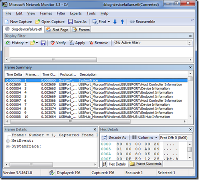This screenshot has width=199, height=180.
Task: Expand the Find dropdown arrow
Action: click(109, 22)
